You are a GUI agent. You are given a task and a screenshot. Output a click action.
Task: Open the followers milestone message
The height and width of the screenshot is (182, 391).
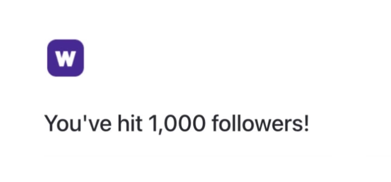point(177,124)
